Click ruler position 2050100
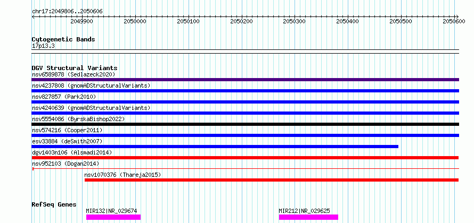 click(189, 21)
